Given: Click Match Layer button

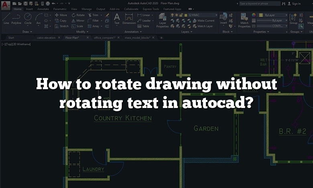Looking at the screenshot, I should (x=203, y=26).
